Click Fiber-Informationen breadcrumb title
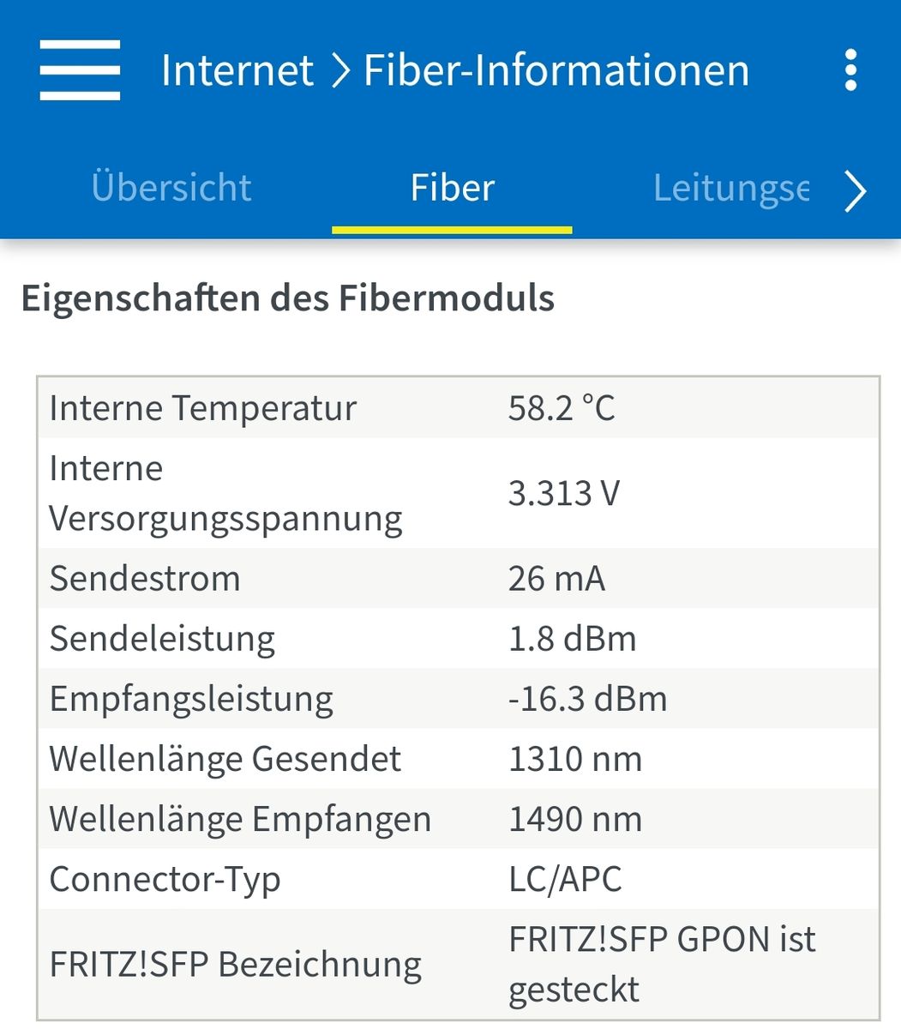This screenshot has width=901, height=1029. 556,70
